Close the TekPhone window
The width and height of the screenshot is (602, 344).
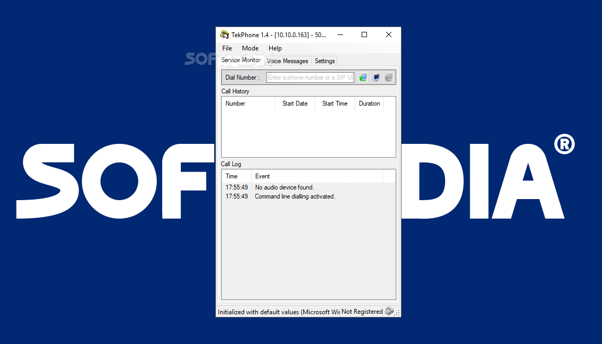click(x=389, y=35)
